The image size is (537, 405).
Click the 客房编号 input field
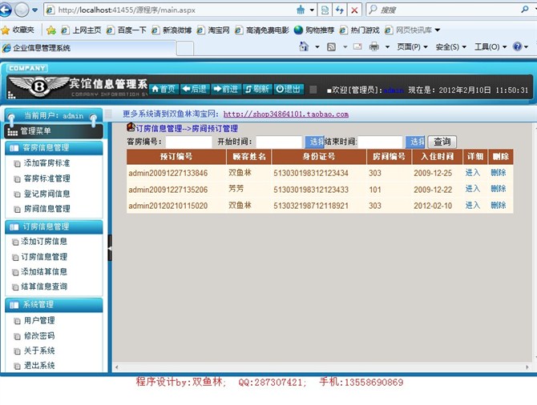pyautogui.click(x=188, y=142)
